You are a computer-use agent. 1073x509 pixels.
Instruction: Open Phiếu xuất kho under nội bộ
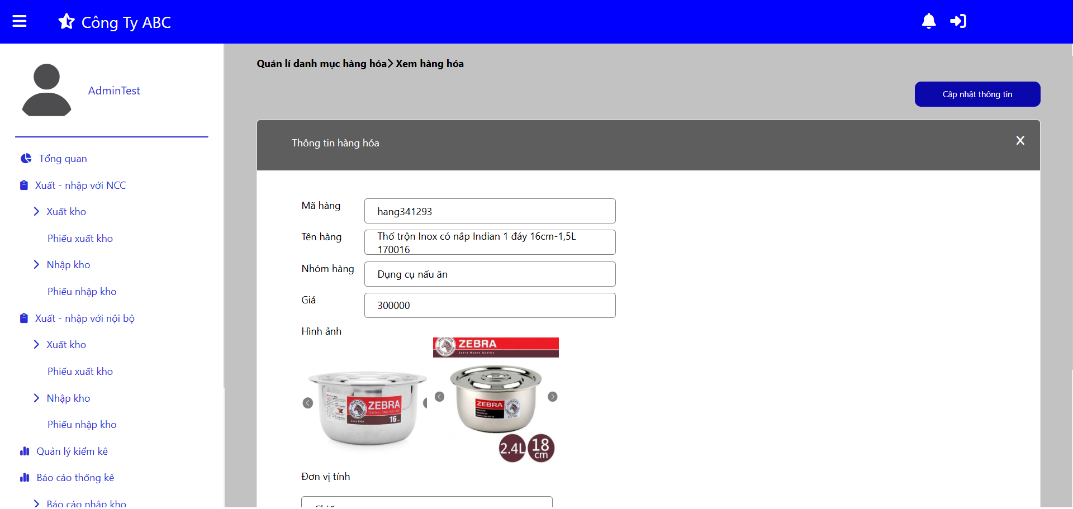[x=80, y=372]
